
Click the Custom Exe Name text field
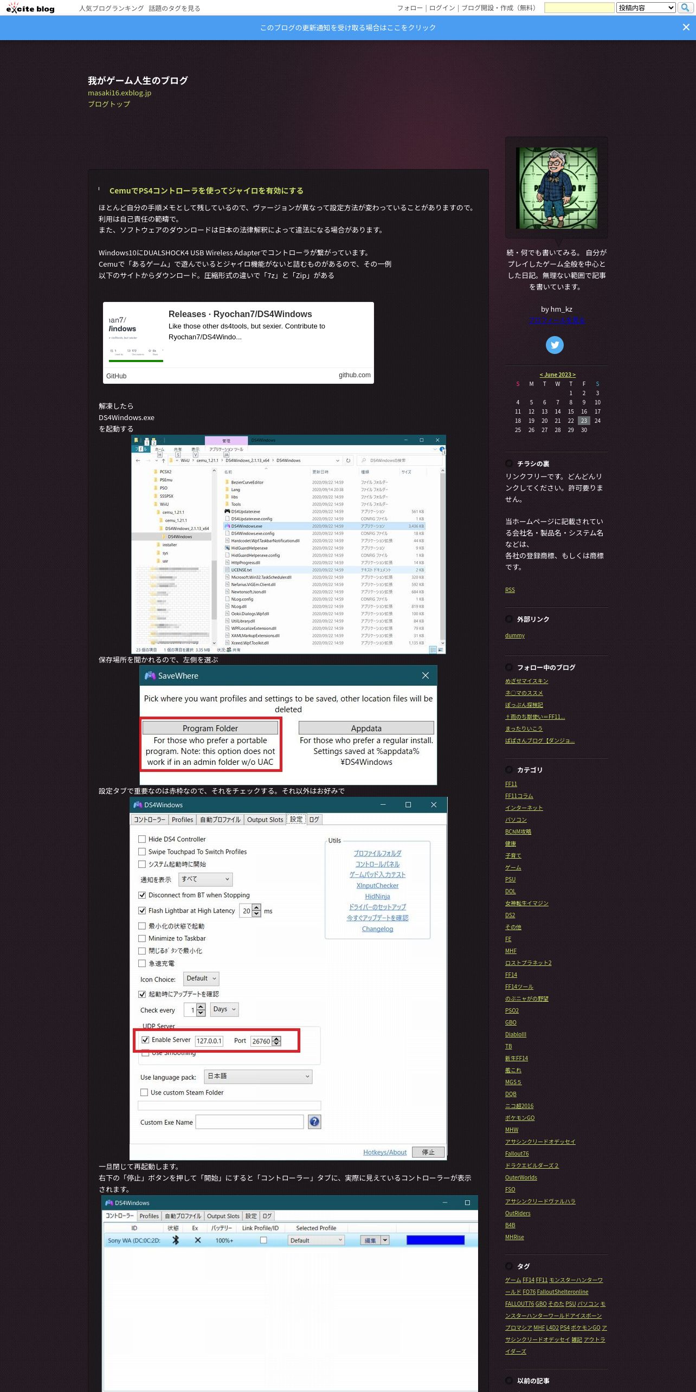click(x=249, y=1122)
